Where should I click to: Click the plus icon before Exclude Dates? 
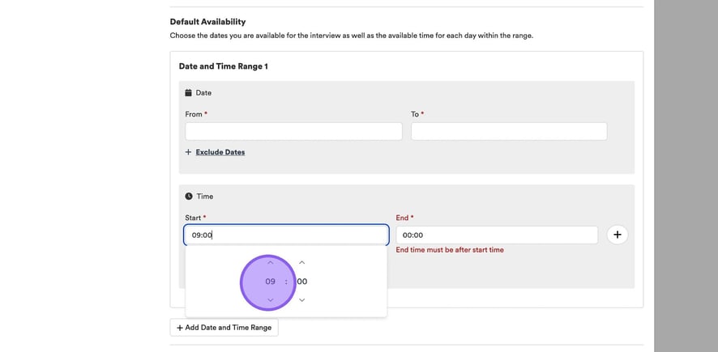[x=188, y=152]
